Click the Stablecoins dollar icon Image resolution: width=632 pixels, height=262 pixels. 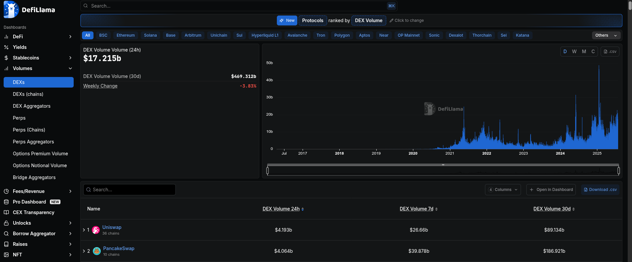tap(6, 58)
